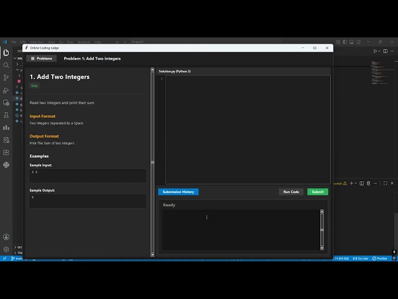Go forward using VS Code navigation arrow
The width and height of the screenshot is (398, 299).
pyautogui.click(x=124, y=42)
